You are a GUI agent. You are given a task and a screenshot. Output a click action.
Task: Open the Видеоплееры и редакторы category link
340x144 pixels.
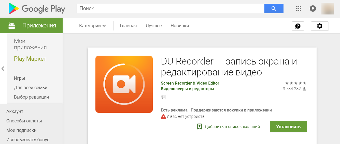pos(187,89)
